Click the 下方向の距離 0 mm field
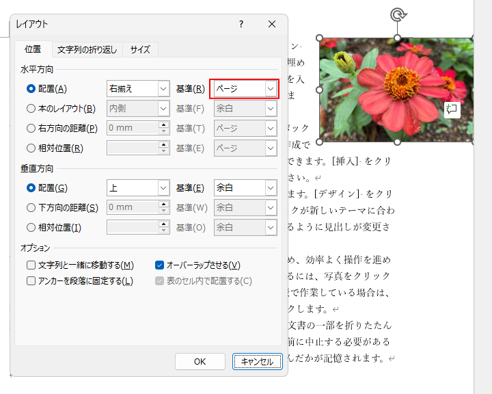 (x=133, y=208)
